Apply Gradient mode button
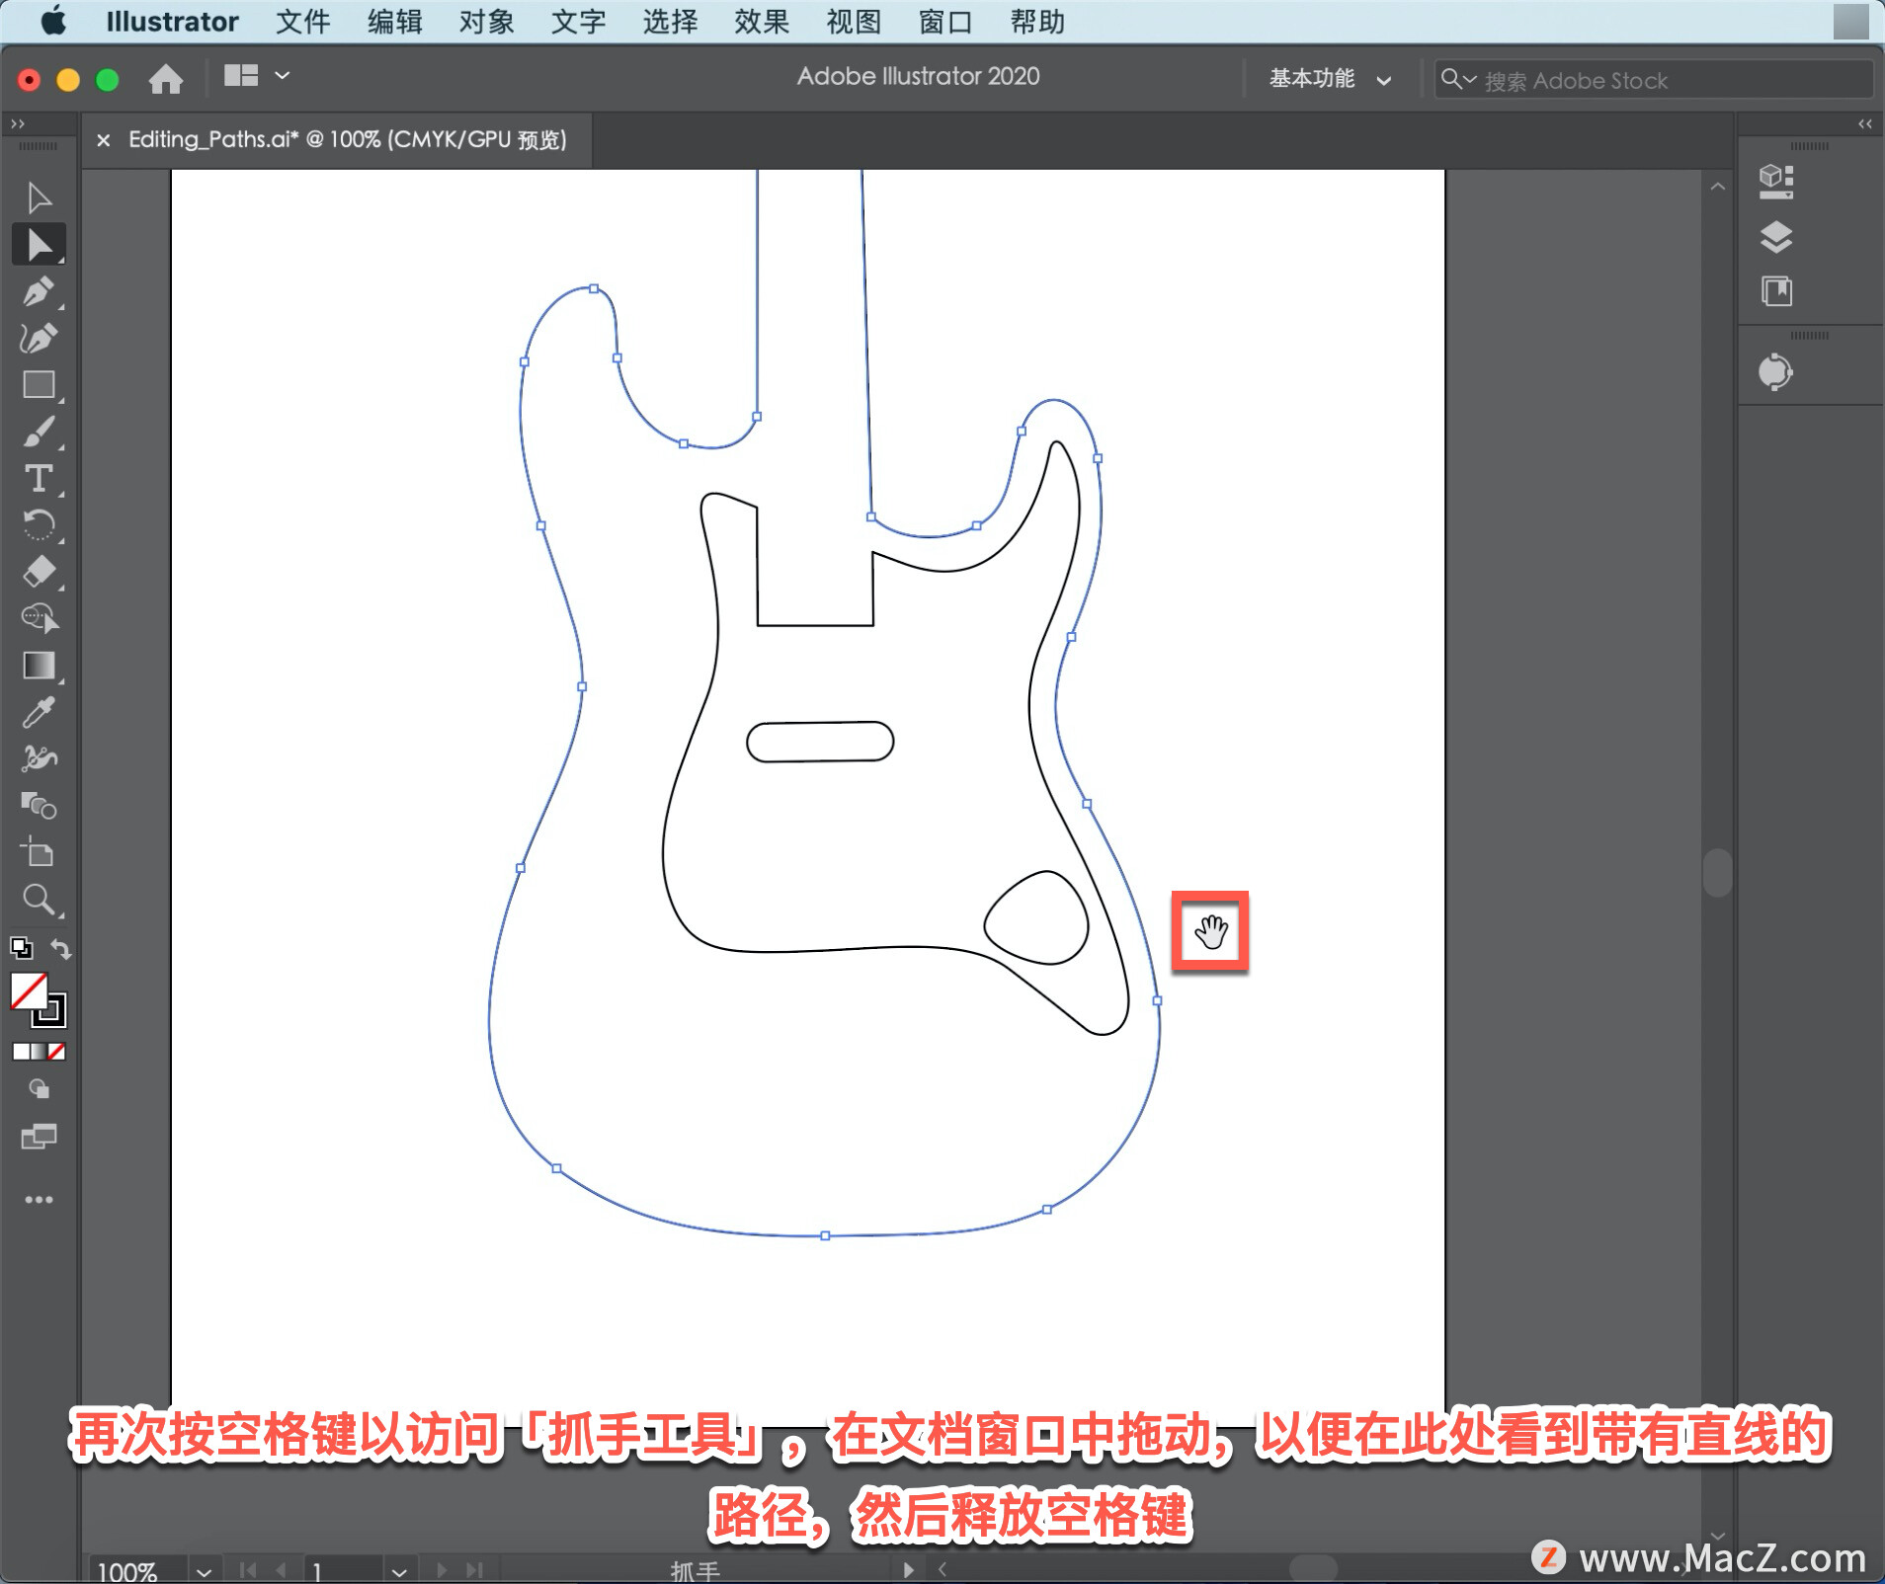 pos(39,1052)
